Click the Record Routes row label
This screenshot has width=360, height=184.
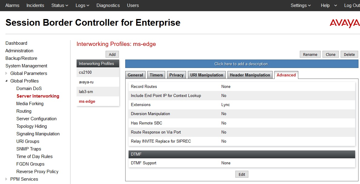(x=144, y=86)
